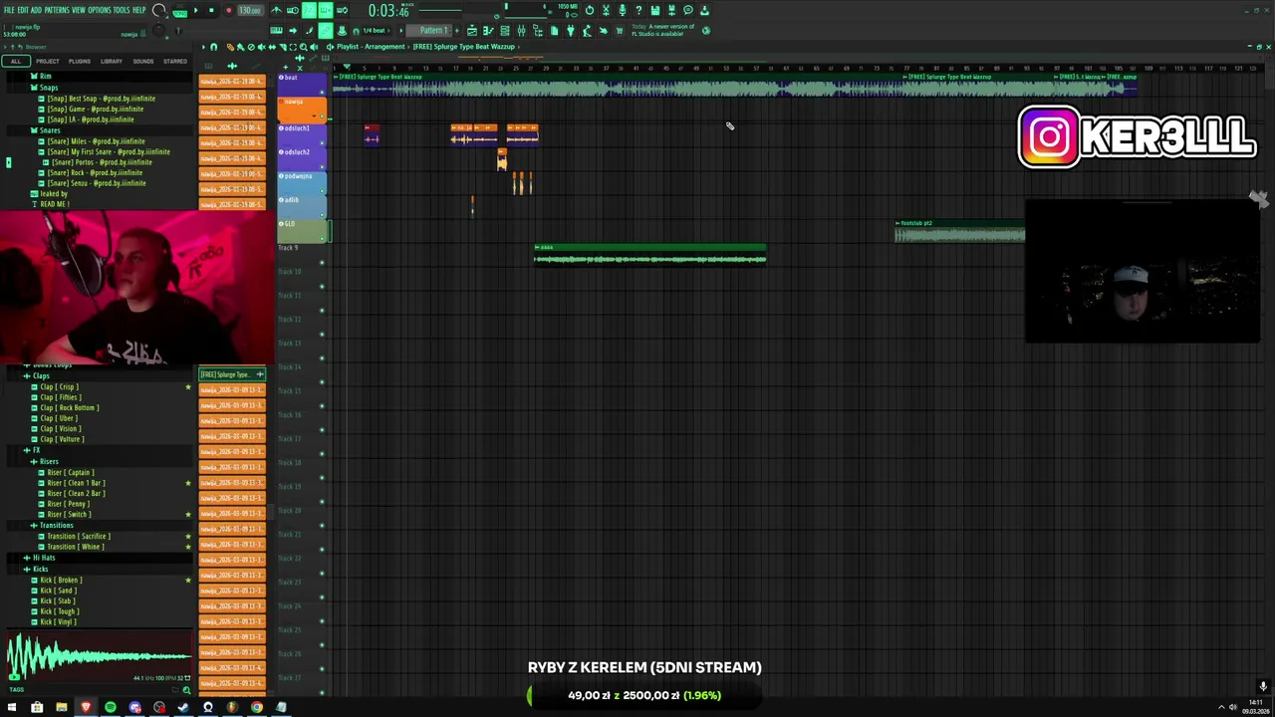
Task: Click the Play transport button
Action: click(x=195, y=10)
